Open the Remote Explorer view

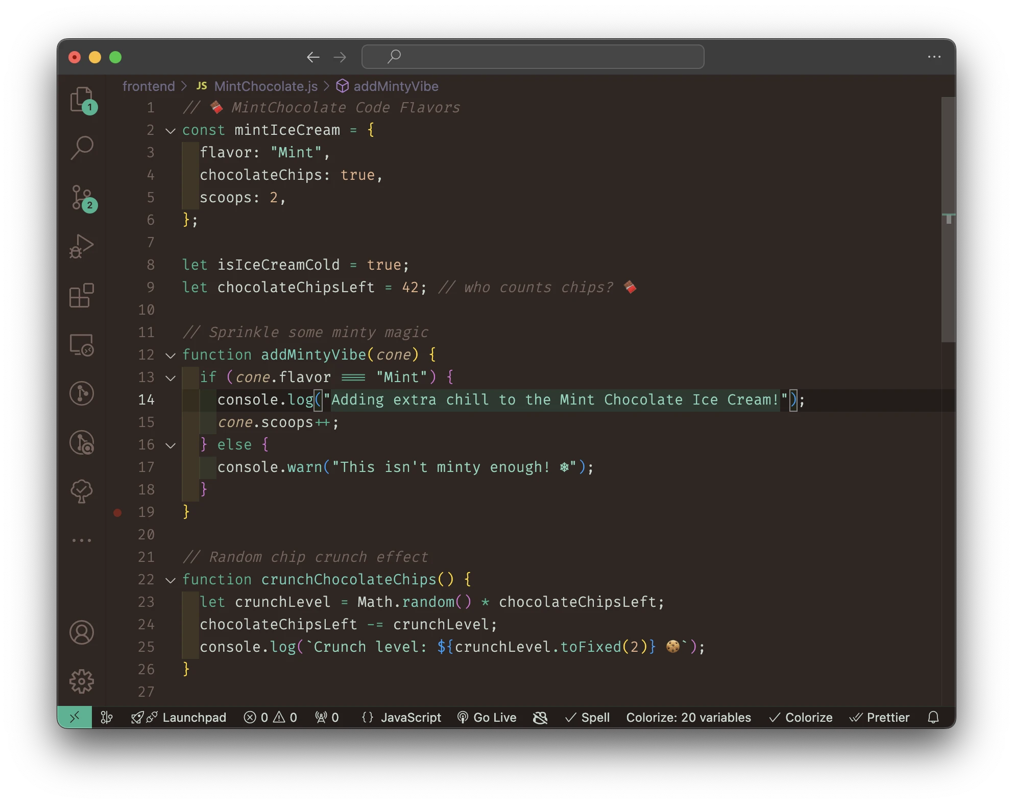click(82, 345)
